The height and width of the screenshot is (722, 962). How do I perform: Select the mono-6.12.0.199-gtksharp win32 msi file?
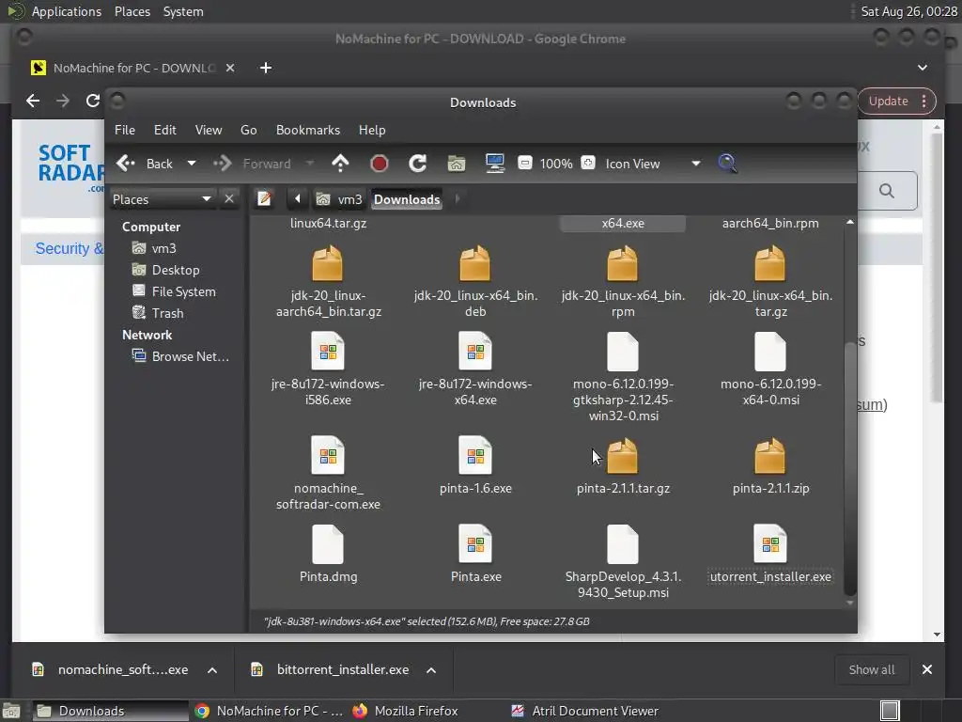coord(622,352)
